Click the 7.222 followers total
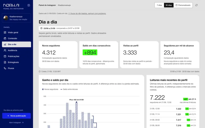This screenshot has height=128, width=205. point(157,98)
